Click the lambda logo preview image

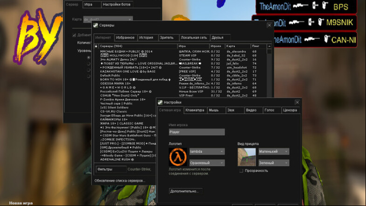(178, 157)
